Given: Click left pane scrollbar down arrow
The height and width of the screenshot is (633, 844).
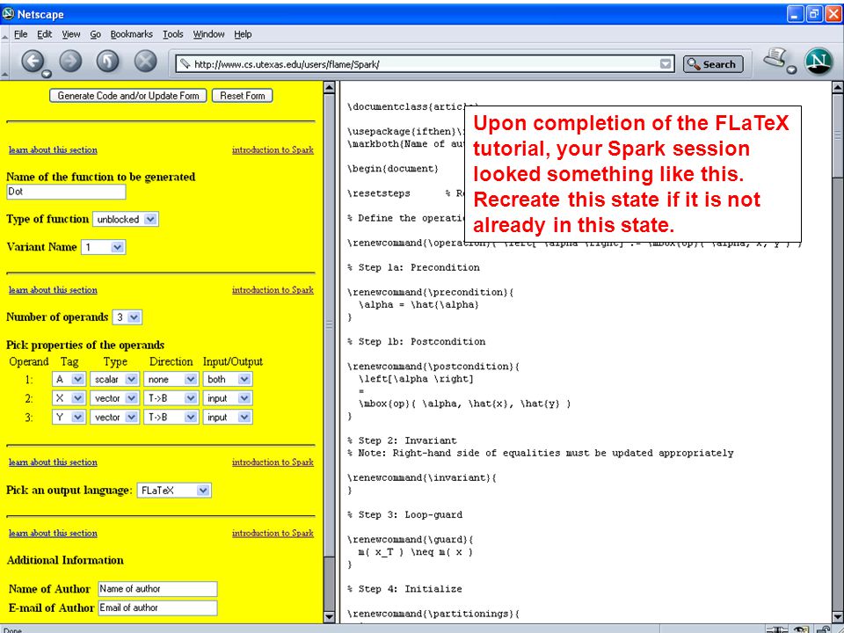Looking at the screenshot, I should [x=330, y=617].
